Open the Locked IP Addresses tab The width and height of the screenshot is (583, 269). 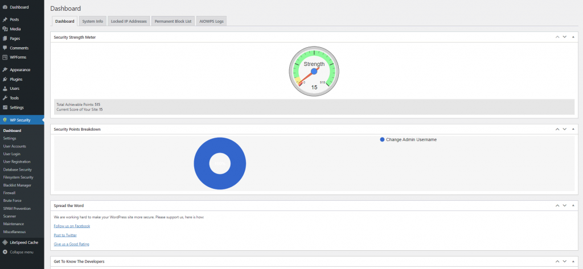point(129,21)
